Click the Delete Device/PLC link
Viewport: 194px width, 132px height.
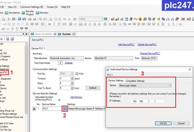click(147, 45)
